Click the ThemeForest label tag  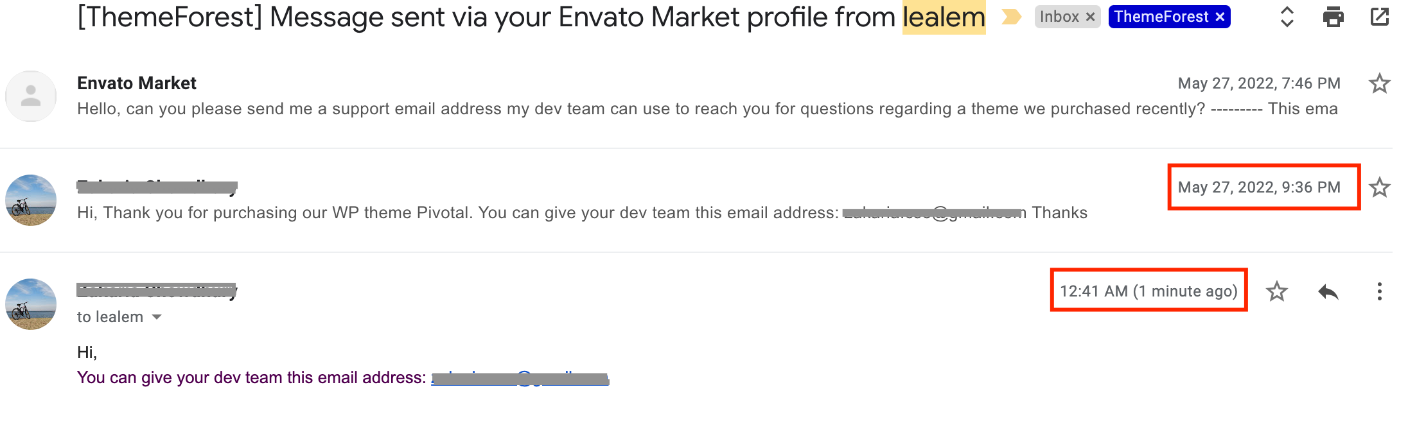click(x=1161, y=17)
